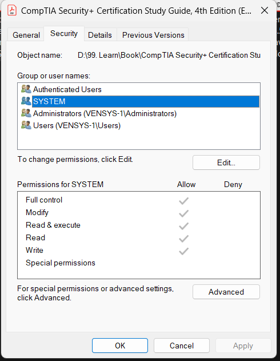The height and width of the screenshot is (361, 280).
Task: Click the Read allow checkmark
Action: click(183, 239)
